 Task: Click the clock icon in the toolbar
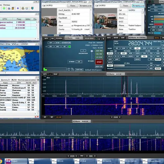[27, 8]
